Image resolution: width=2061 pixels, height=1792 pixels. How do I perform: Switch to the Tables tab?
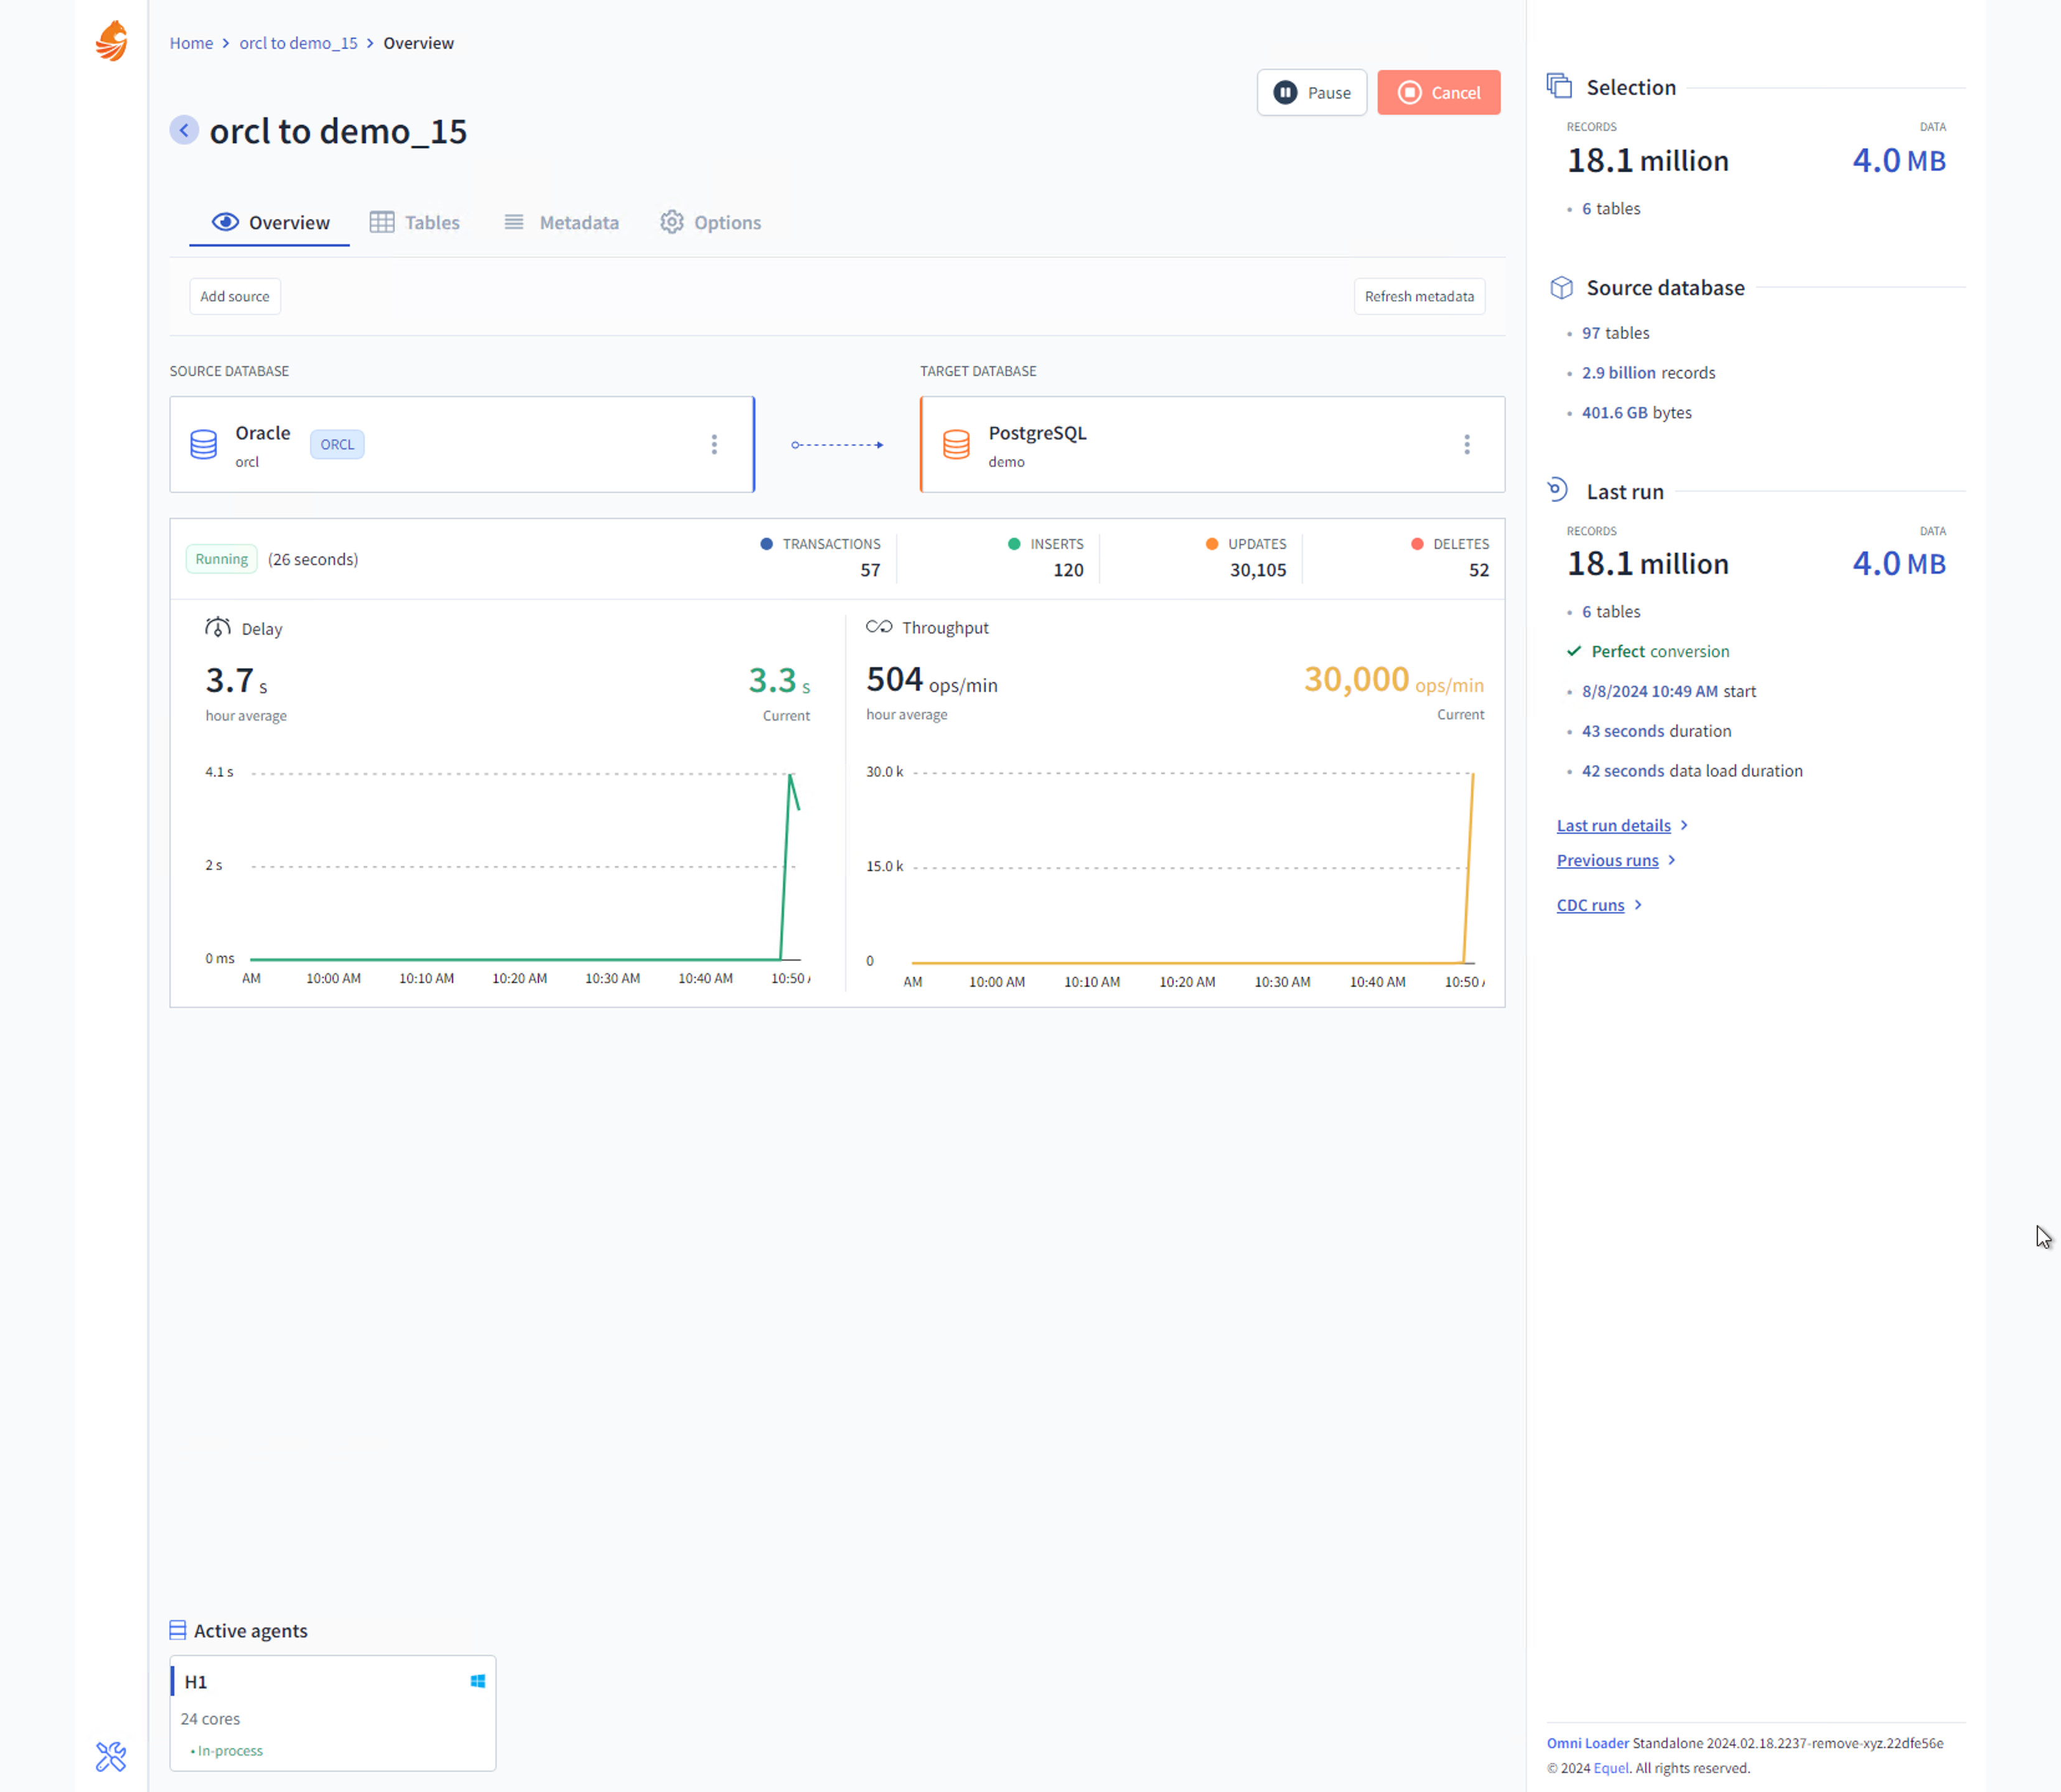pos(415,222)
